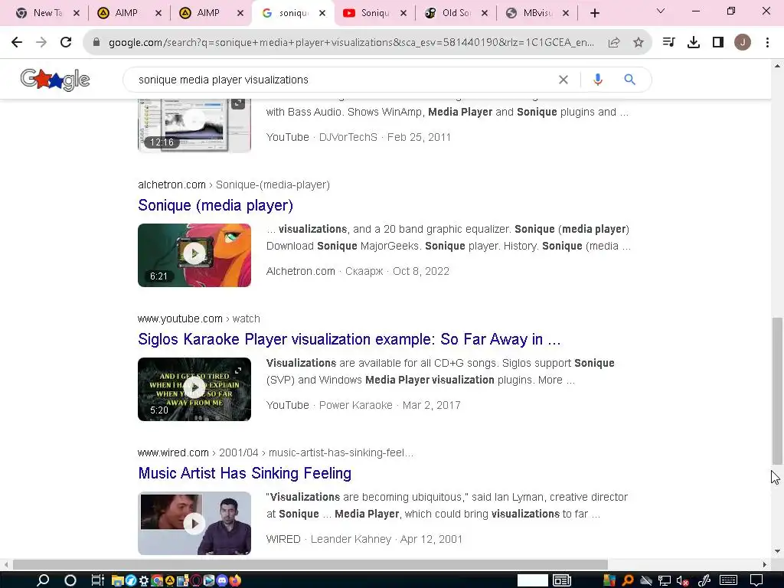The height and width of the screenshot is (588, 784).
Task: Share this page via the address bar icon
Action: 614,43
